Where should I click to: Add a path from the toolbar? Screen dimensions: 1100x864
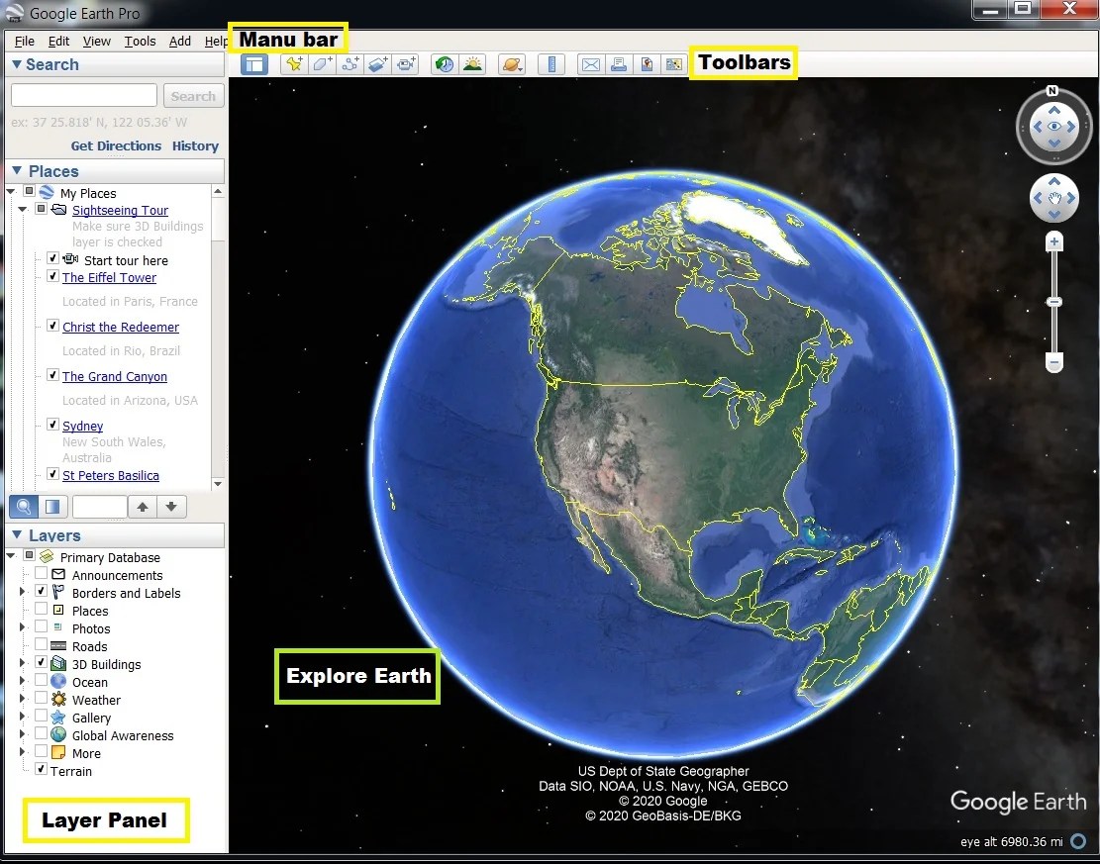350,64
